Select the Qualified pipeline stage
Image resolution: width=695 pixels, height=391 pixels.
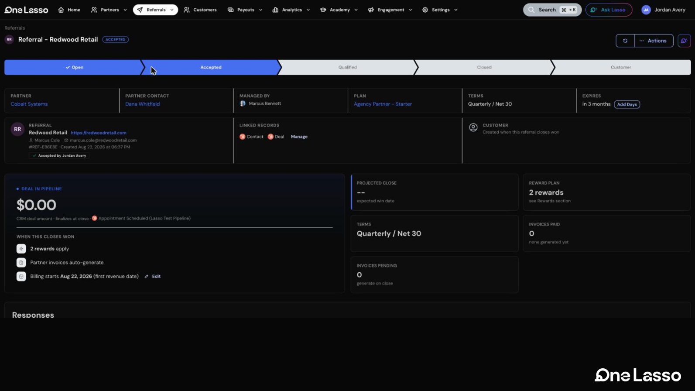pyautogui.click(x=348, y=67)
